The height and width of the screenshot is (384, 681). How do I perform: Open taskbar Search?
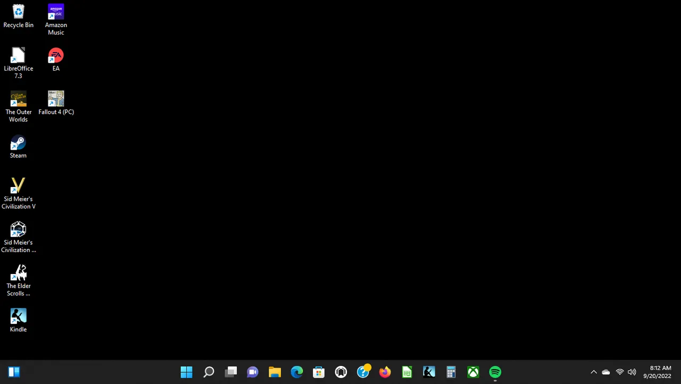209,372
